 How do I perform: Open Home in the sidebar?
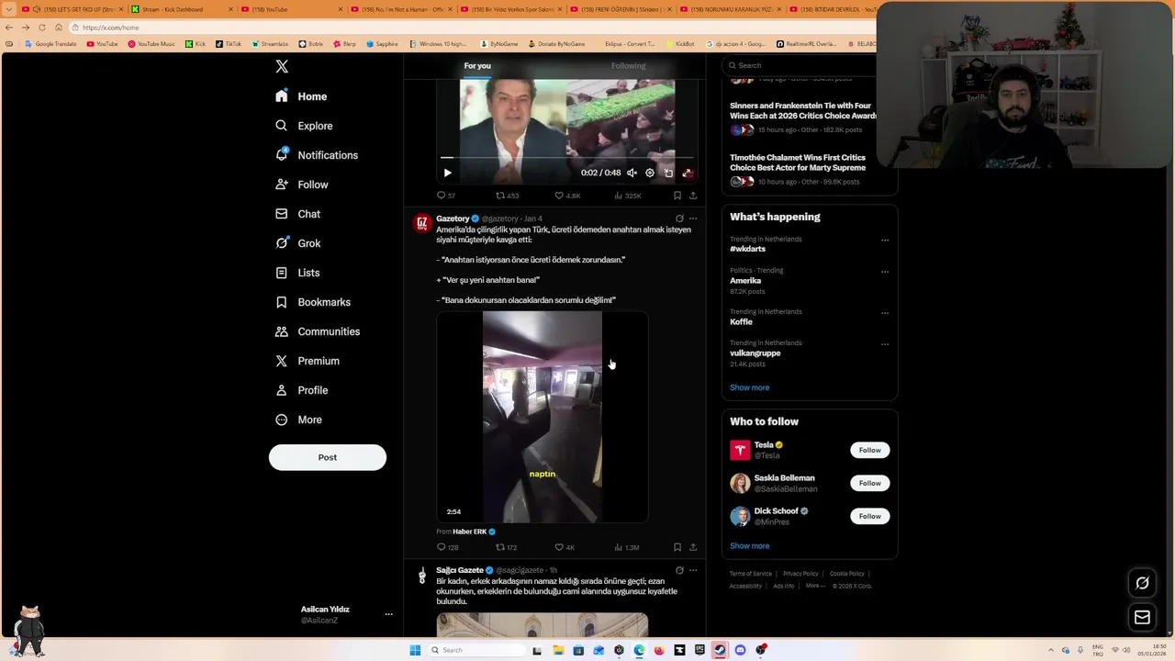(301, 96)
